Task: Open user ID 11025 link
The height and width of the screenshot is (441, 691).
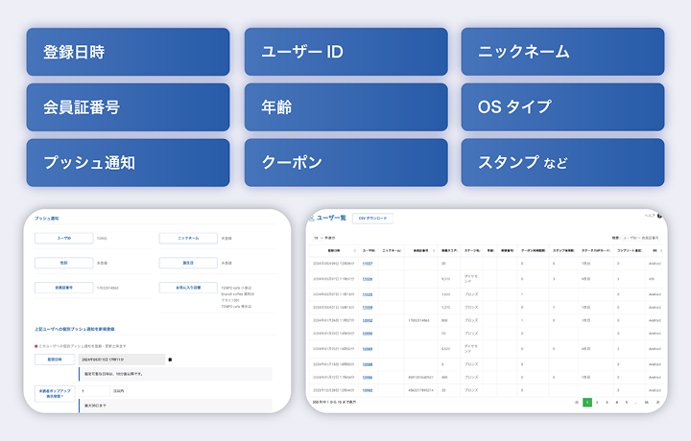Action: tap(367, 294)
